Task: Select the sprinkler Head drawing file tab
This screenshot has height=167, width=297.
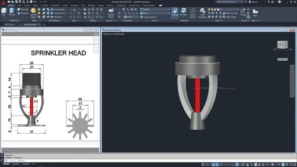Action: [30, 25]
